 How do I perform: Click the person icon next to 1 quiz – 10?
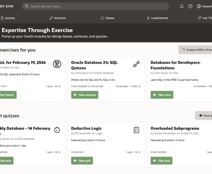[140, 152]
